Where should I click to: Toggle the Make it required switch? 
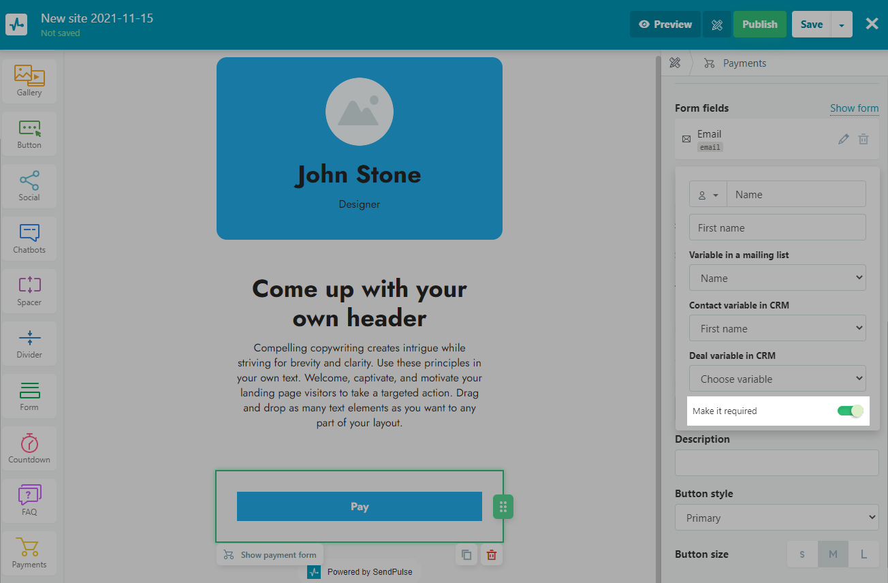850,411
